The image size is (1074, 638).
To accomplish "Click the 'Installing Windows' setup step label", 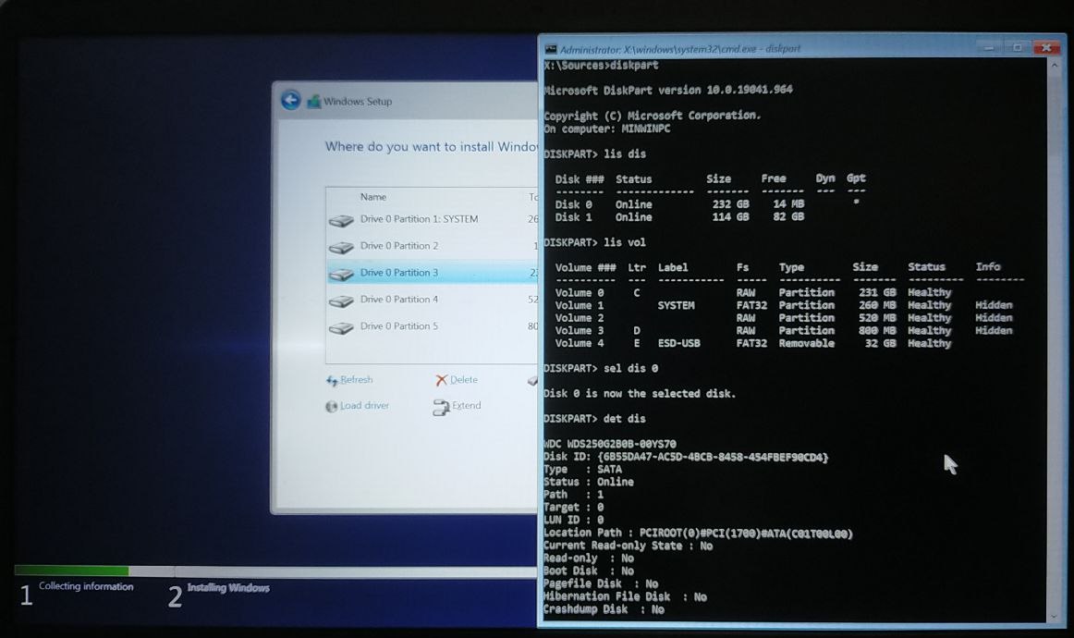I will point(228,588).
